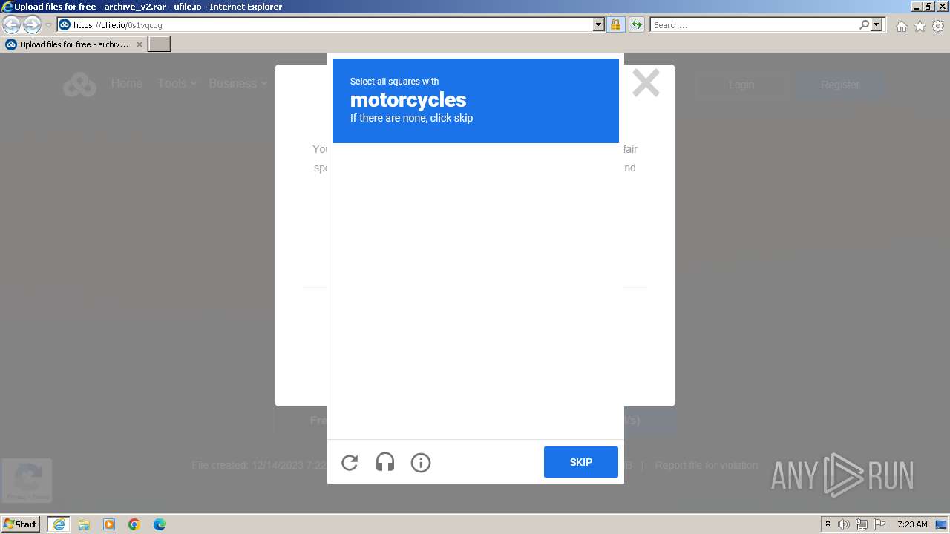Reload the captcha challenge
950x534 pixels.
(x=350, y=463)
